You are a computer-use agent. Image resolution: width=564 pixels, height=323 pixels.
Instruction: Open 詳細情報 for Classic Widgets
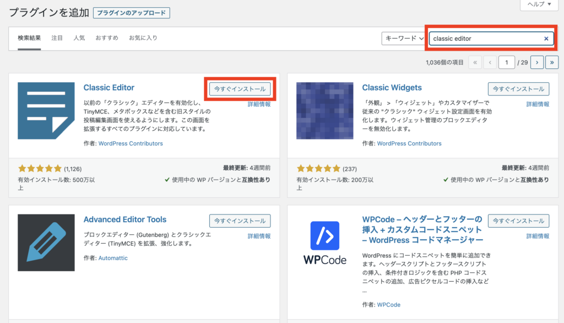click(x=538, y=104)
